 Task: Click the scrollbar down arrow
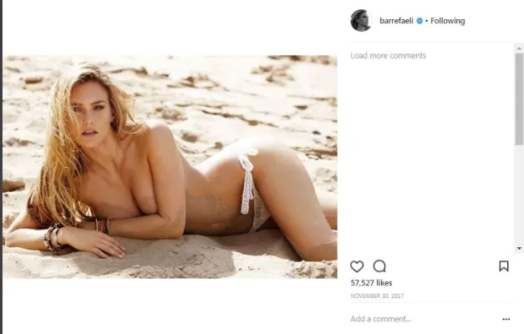pos(519,248)
